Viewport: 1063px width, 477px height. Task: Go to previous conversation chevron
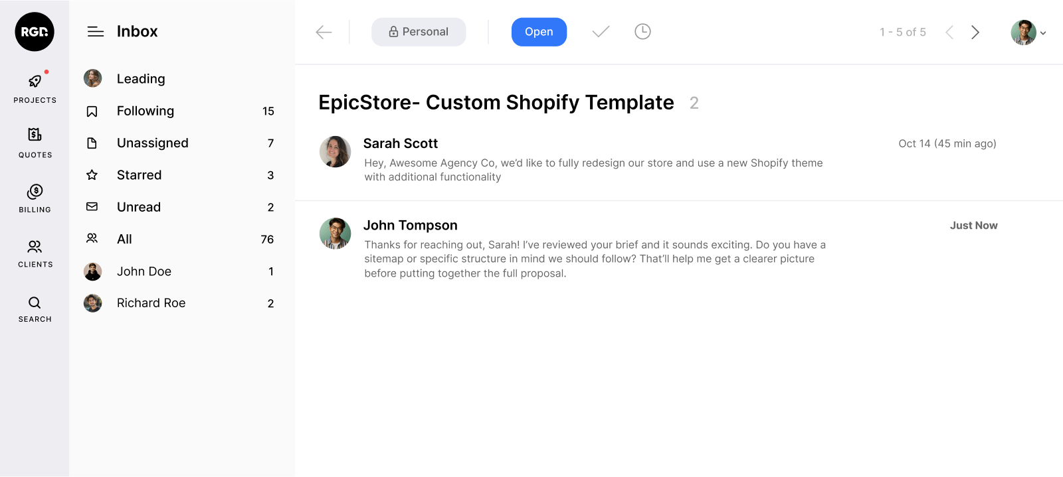click(x=949, y=32)
